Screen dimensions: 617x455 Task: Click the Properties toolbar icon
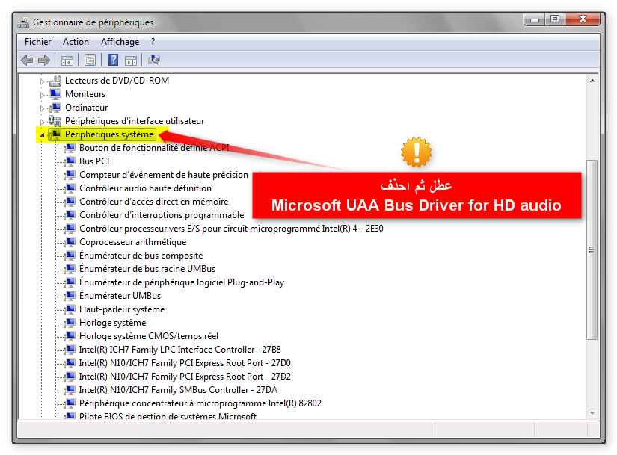click(90, 60)
